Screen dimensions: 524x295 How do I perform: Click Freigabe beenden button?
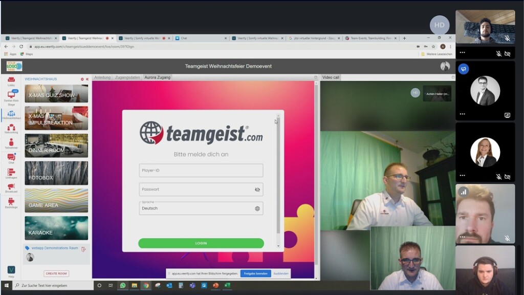pos(256,273)
